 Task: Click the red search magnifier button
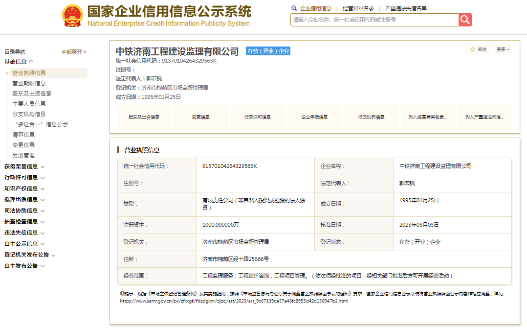[465, 20]
